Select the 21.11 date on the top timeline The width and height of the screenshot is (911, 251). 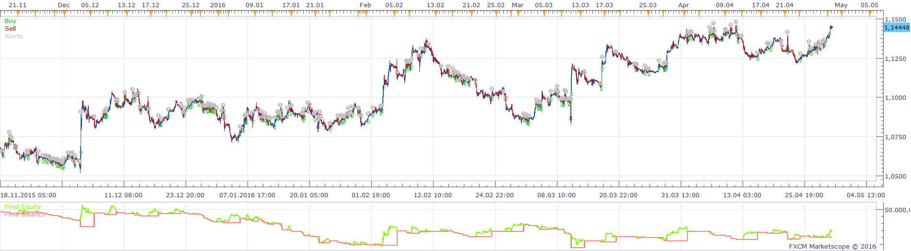(x=18, y=5)
